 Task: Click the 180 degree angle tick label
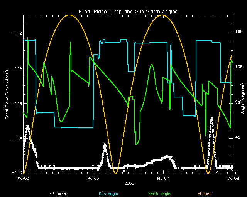click(238, 33)
